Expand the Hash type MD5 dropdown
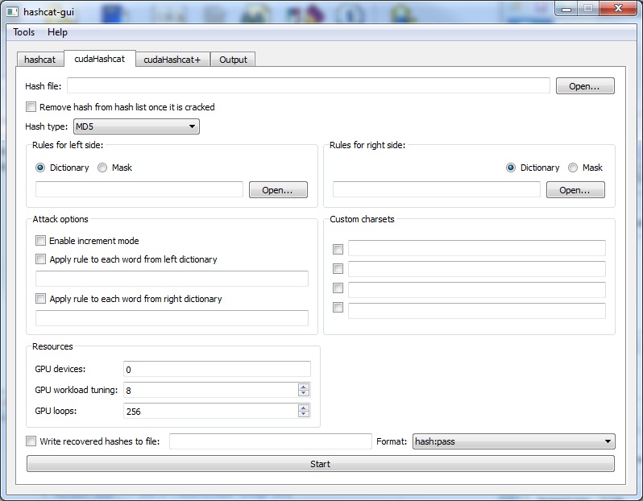Image resolution: width=643 pixels, height=501 pixels. point(136,126)
